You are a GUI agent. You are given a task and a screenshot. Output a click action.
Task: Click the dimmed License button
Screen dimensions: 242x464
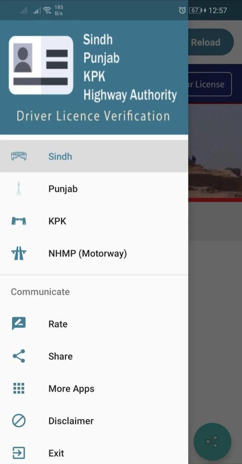[x=210, y=84]
